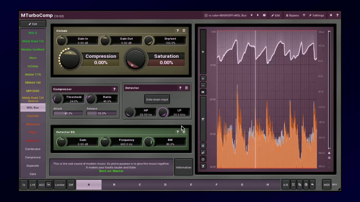Open Detector EQ preset menu icon
The height and width of the screenshot is (202, 360).
184,132
